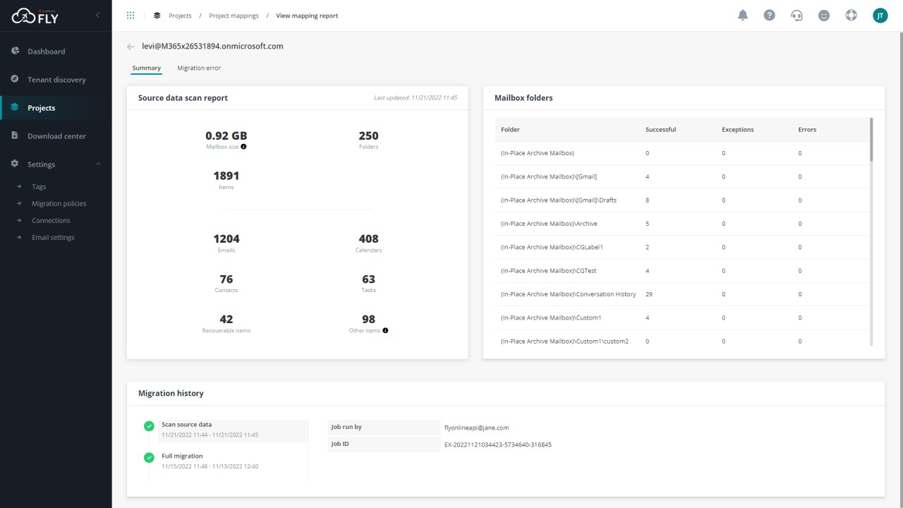The width and height of the screenshot is (903, 508).
Task: Click the Custom1\custom2 folder row
Action: 682,341
